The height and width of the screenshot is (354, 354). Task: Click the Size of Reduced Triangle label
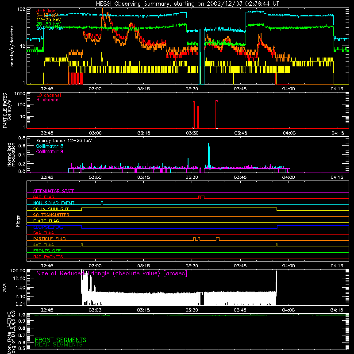pyautogui.click(x=112, y=273)
